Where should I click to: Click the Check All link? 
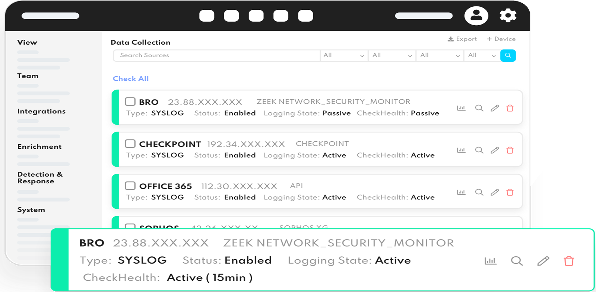coord(131,79)
